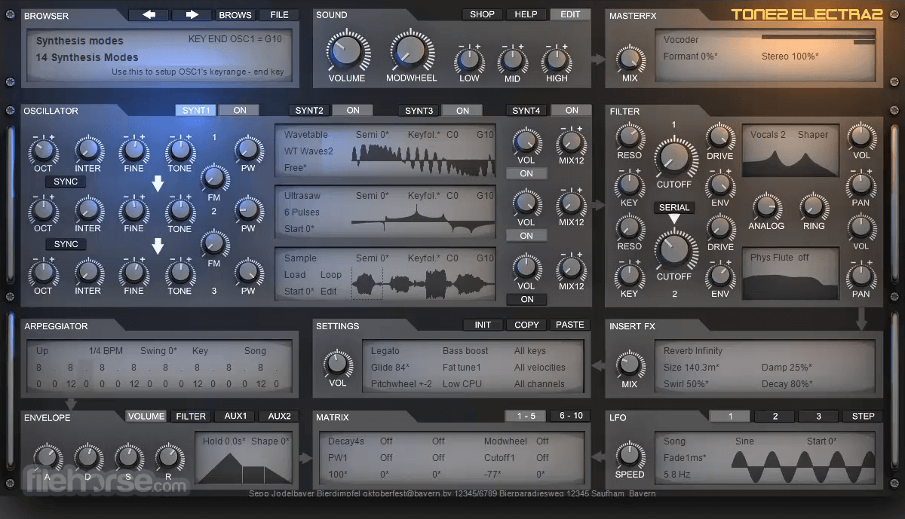This screenshot has height=519, width=905.
Task: Click the filter RING knob
Action: pos(814,206)
